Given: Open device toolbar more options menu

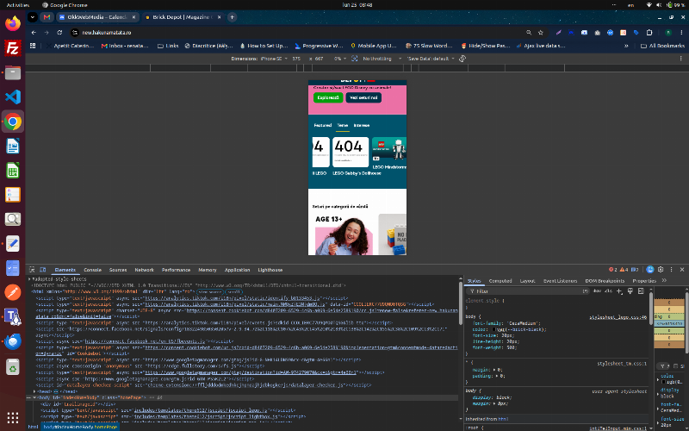Looking at the screenshot, I should [x=680, y=59].
